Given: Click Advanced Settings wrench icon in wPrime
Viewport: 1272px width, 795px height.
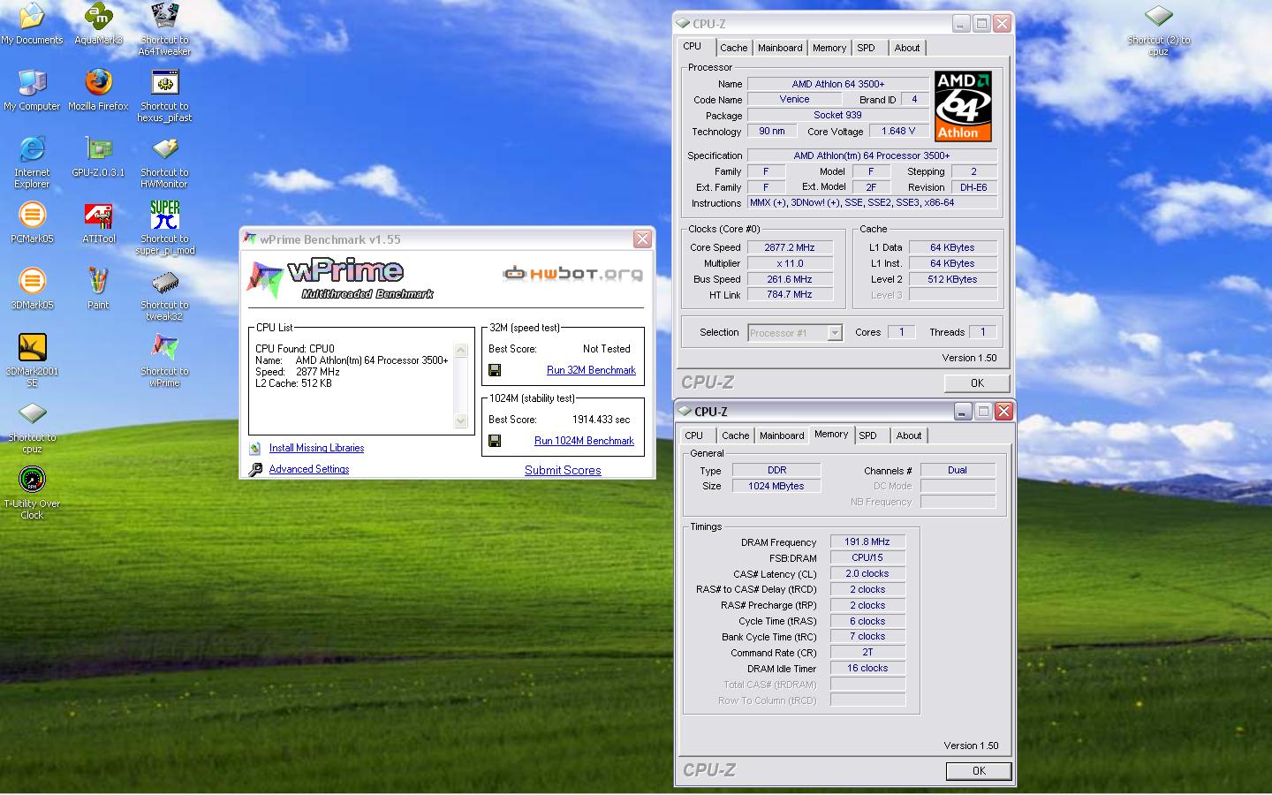Looking at the screenshot, I should click(255, 470).
